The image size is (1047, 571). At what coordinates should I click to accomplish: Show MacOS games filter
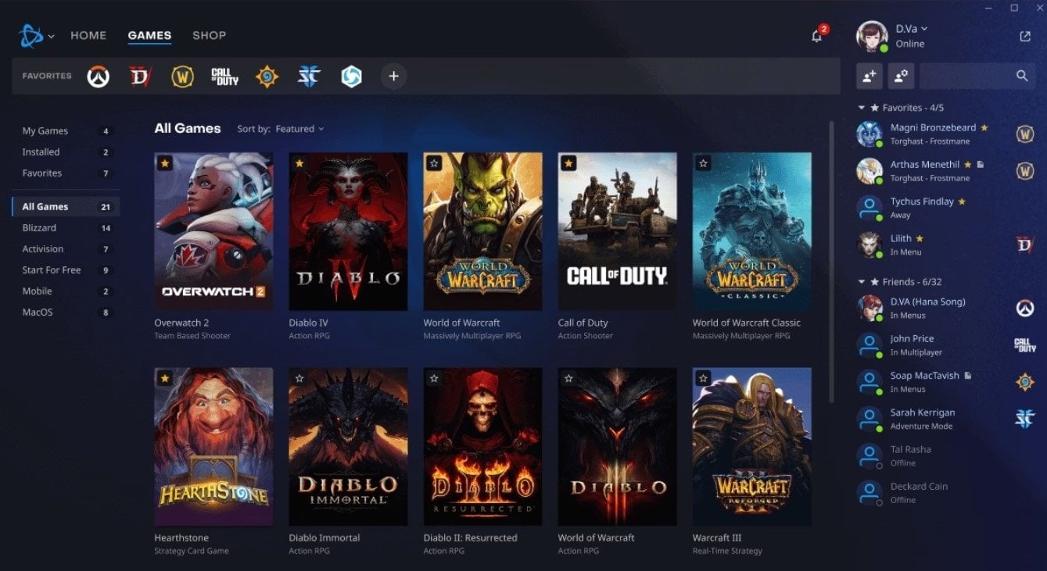click(x=66, y=312)
